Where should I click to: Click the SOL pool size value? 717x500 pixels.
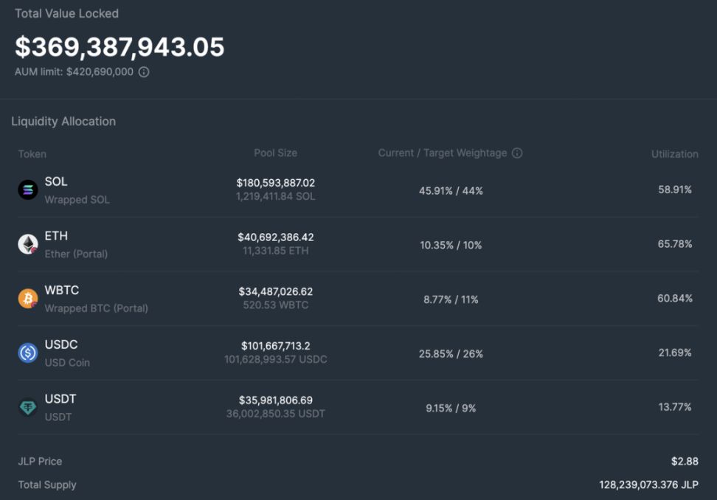pos(275,182)
